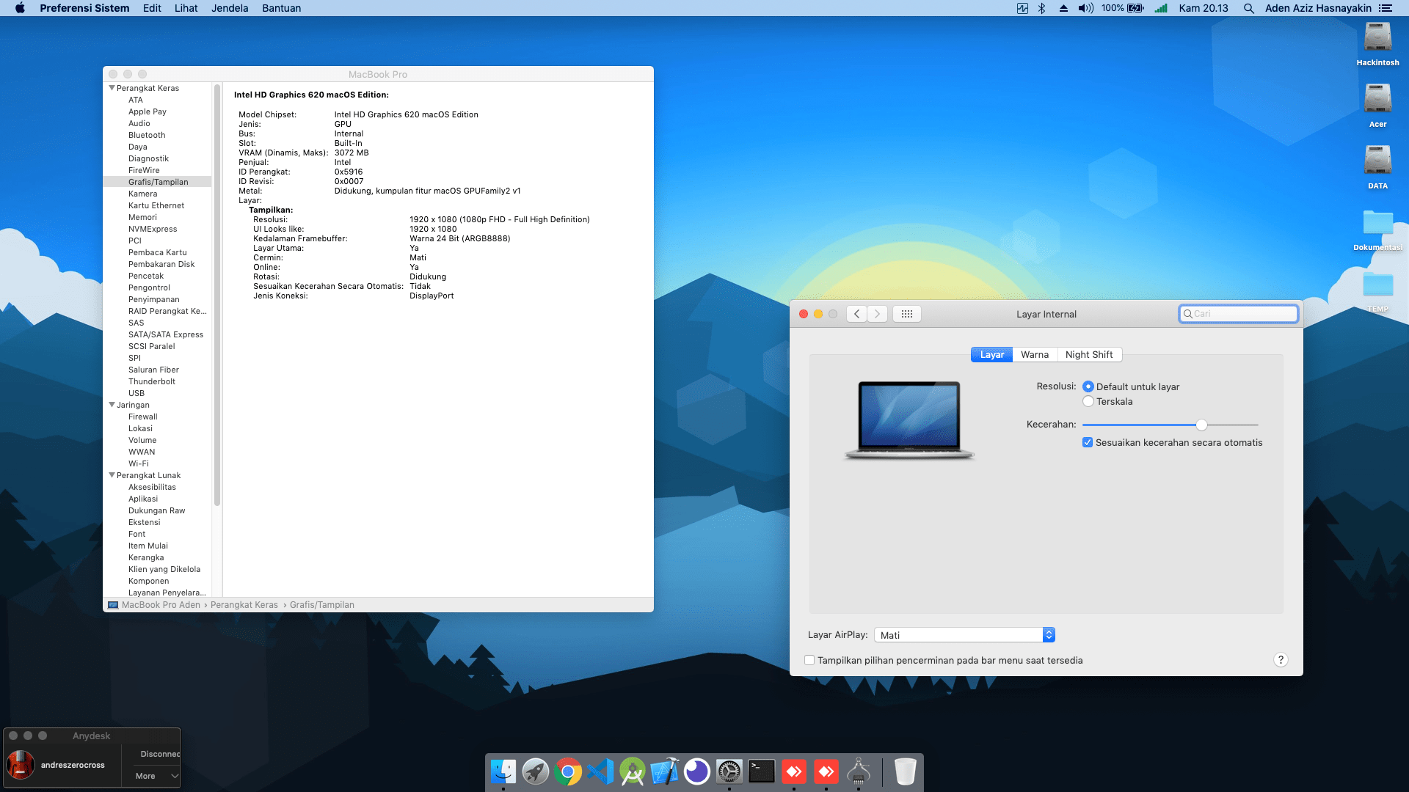This screenshot has width=1409, height=792.
Task: Select Kartu Ethernet in sidebar
Action: [x=156, y=205]
